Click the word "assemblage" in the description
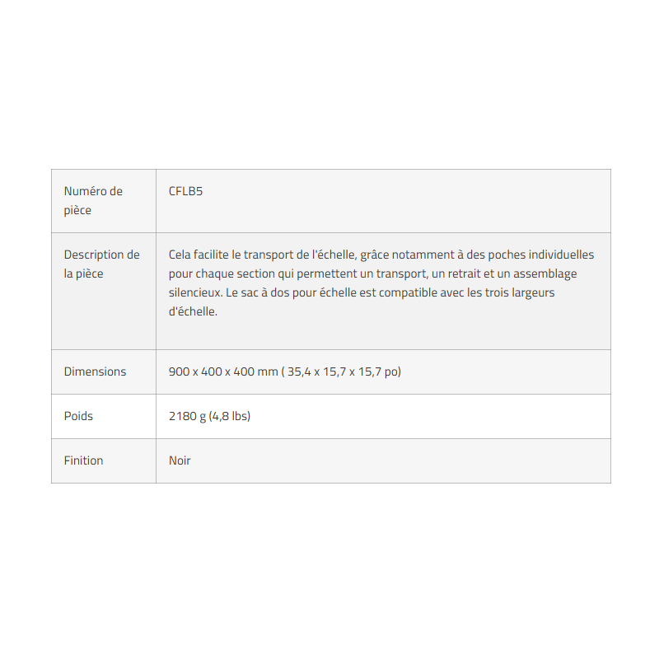Image resolution: width=659 pixels, height=659 pixels. 547,273
